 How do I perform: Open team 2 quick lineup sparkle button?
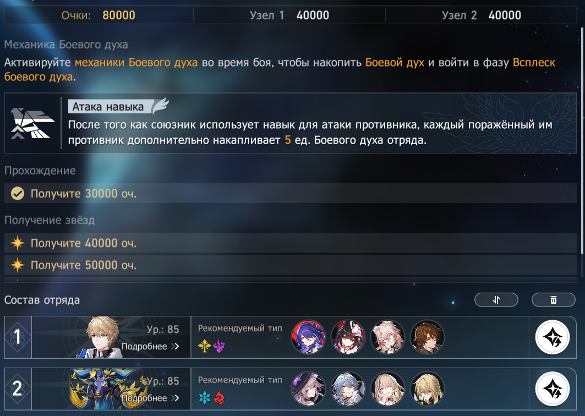552,389
